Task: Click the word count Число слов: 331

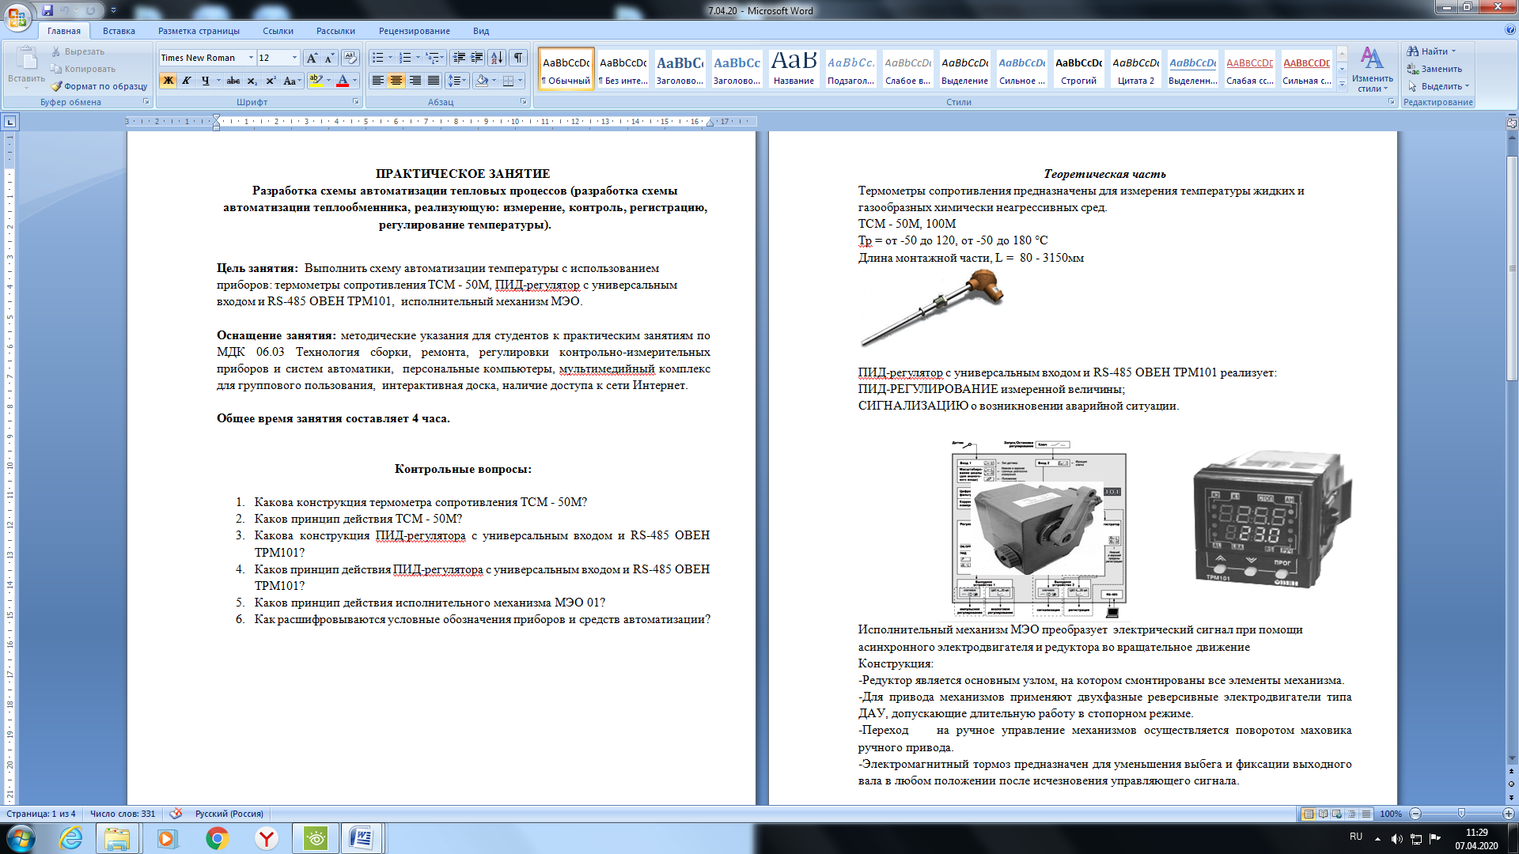Action: (123, 814)
